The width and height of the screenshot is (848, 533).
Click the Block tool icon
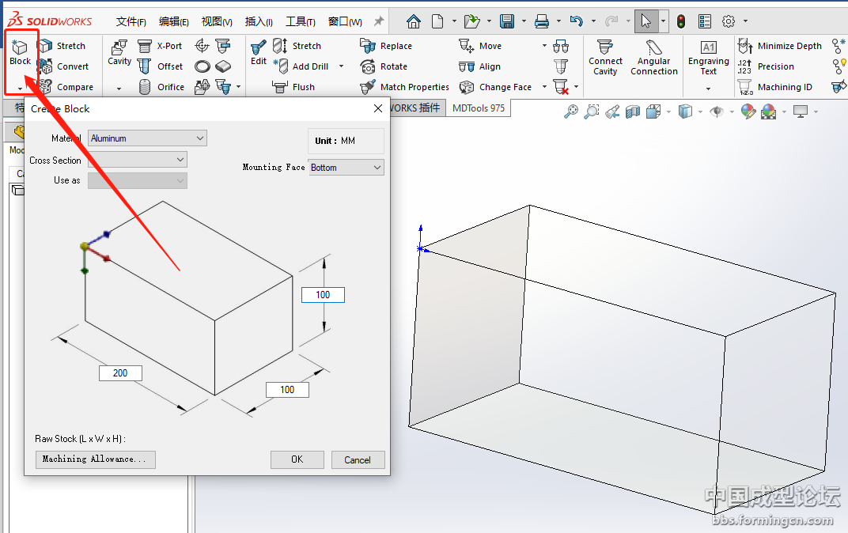click(x=20, y=52)
